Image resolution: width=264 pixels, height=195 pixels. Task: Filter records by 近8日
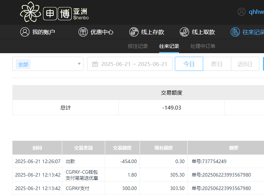(245, 64)
